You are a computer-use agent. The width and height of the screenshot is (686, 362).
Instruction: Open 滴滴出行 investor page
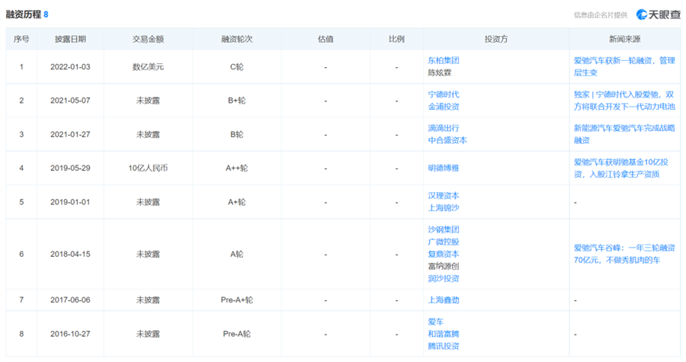[444, 128]
